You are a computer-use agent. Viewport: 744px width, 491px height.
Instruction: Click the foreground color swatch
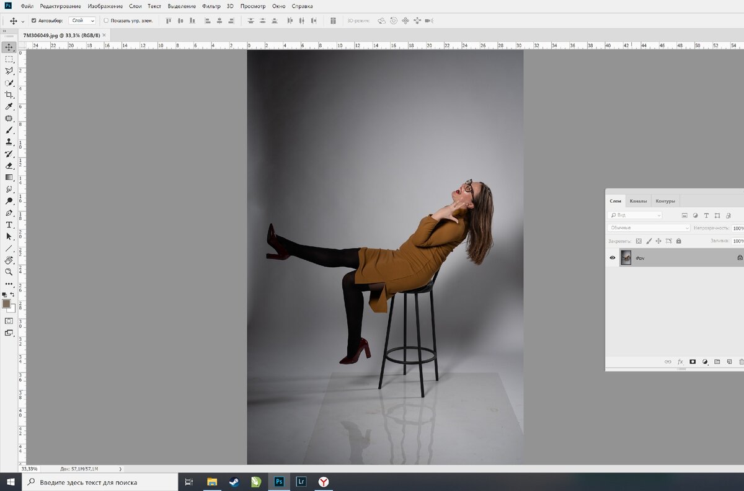(7, 303)
